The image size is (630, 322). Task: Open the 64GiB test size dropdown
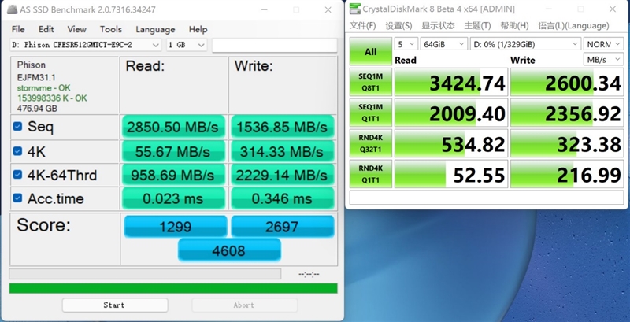tap(444, 44)
